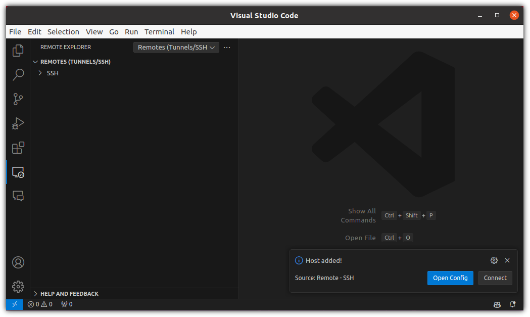The height and width of the screenshot is (317, 530).
Task: Open the View menu
Action: 94,32
